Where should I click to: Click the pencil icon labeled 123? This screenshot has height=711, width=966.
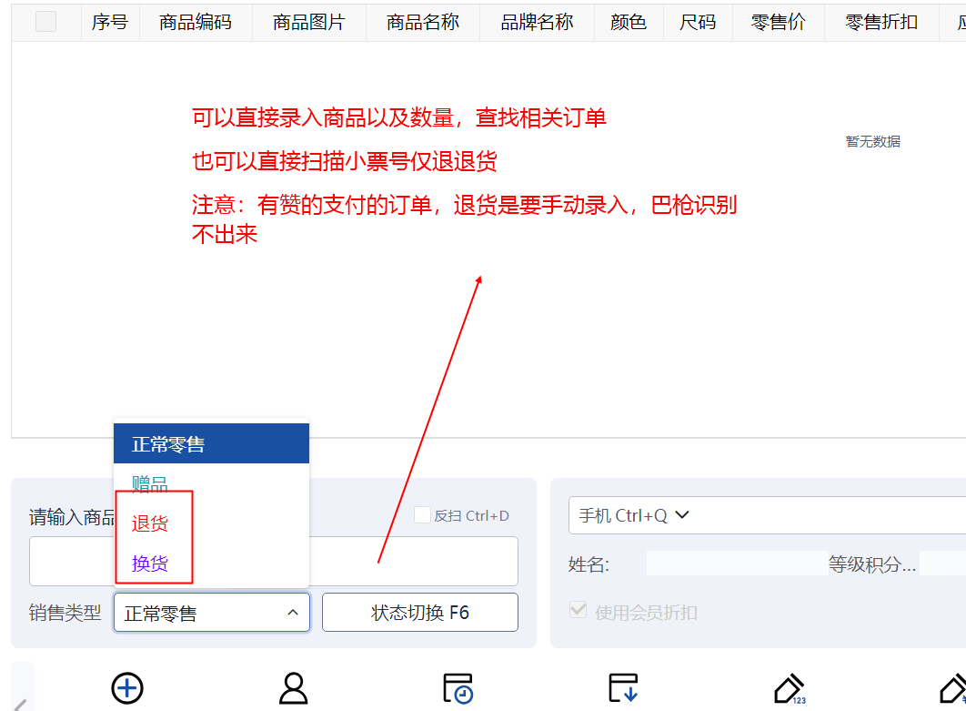click(789, 688)
